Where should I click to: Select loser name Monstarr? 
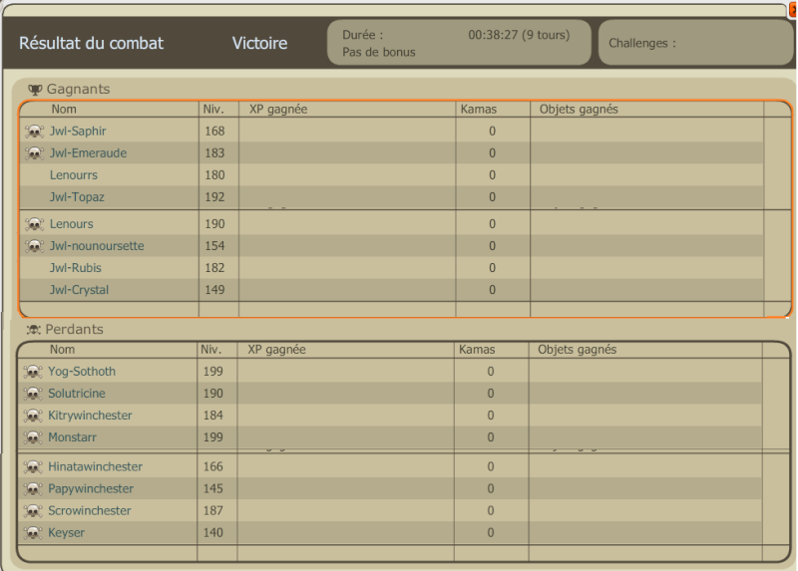click(72, 437)
